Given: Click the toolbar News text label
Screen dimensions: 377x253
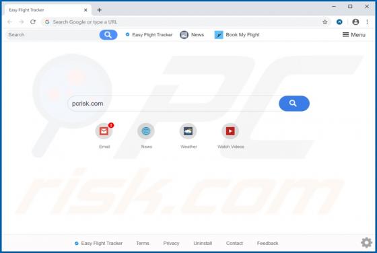Looking at the screenshot, I should [x=197, y=35].
